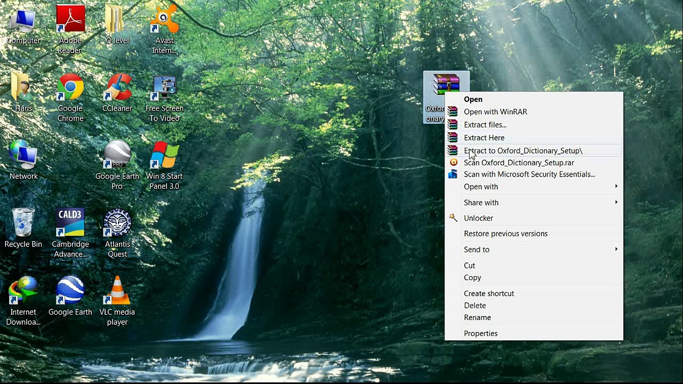The image size is (683, 384).
Task: Open the Send to menu entry
Action: point(534,250)
